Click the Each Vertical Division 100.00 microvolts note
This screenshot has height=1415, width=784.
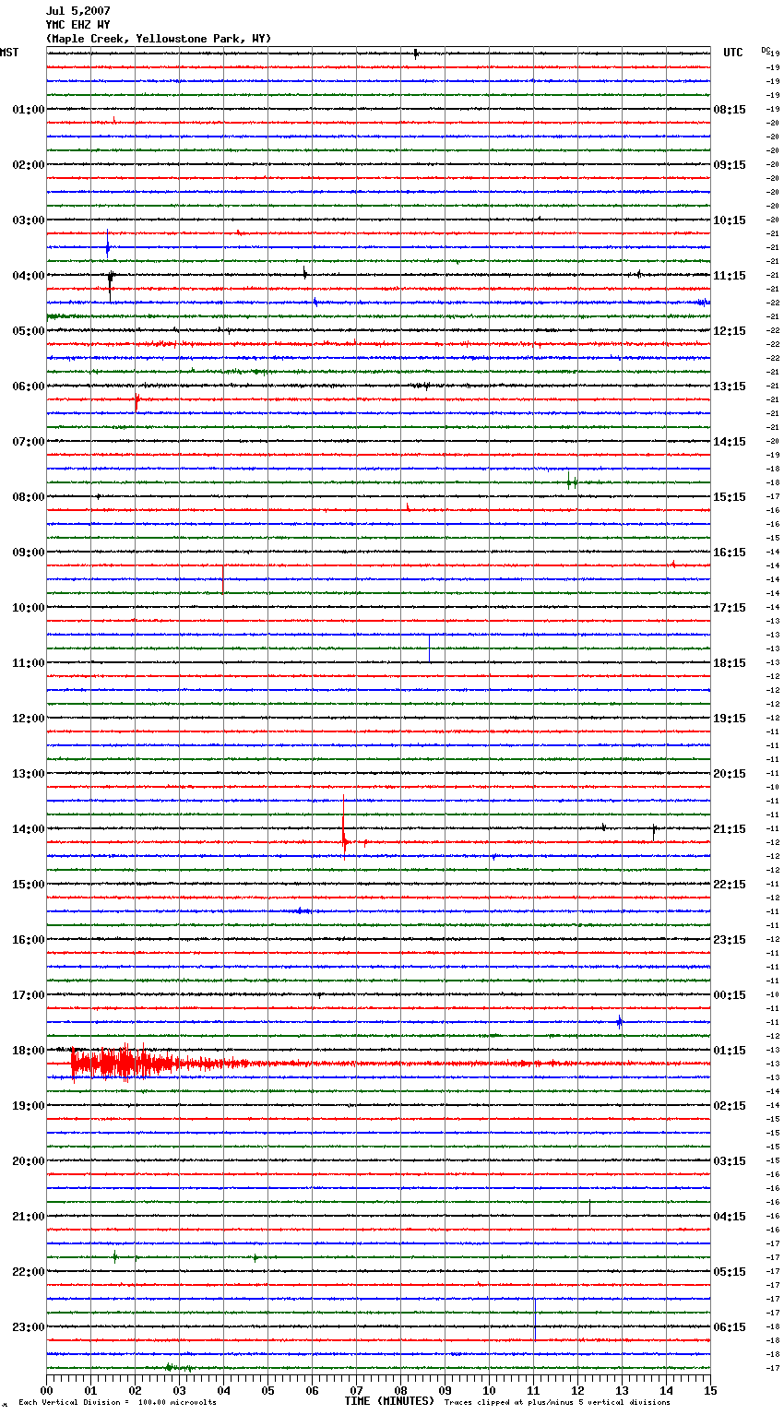tap(117, 1403)
